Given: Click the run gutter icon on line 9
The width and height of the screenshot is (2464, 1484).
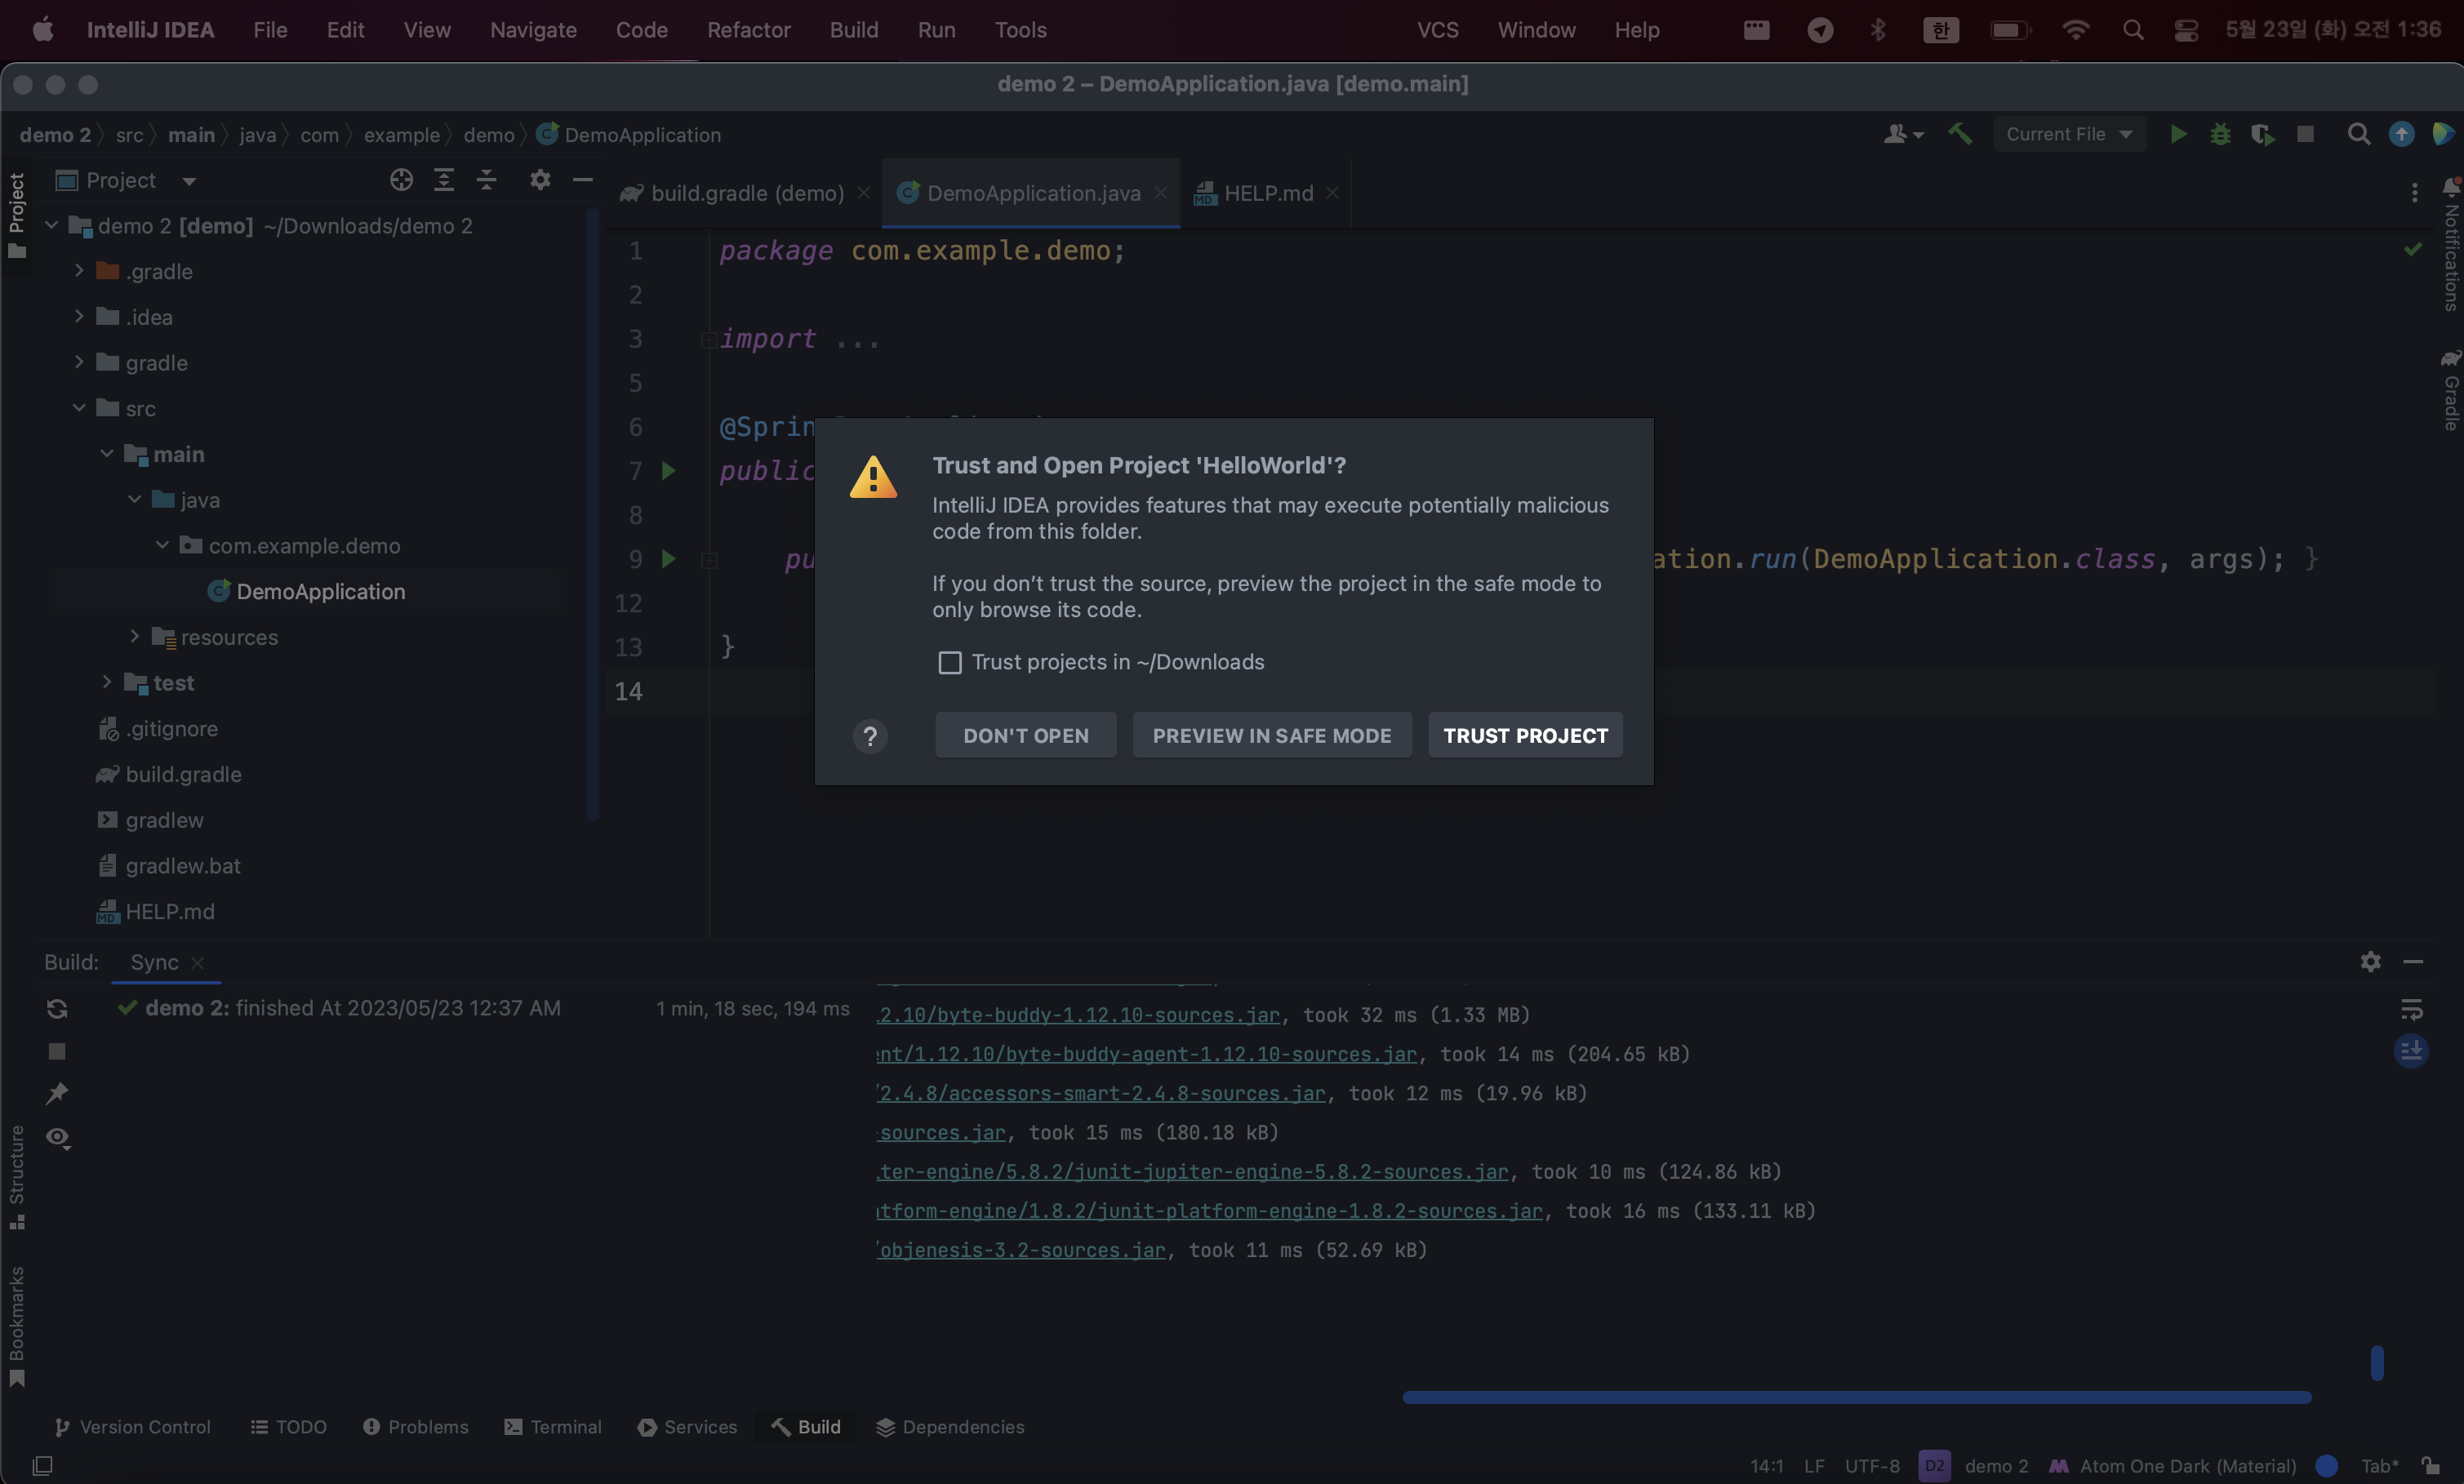Looking at the screenshot, I should pyautogui.click(x=669, y=558).
